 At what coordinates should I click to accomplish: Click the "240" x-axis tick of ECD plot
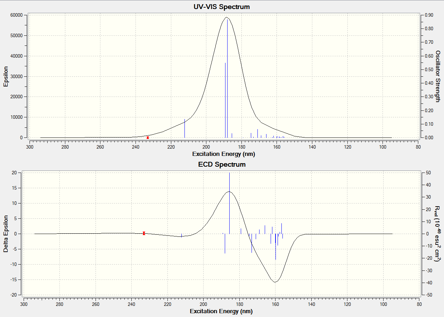pyautogui.click(x=131, y=305)
